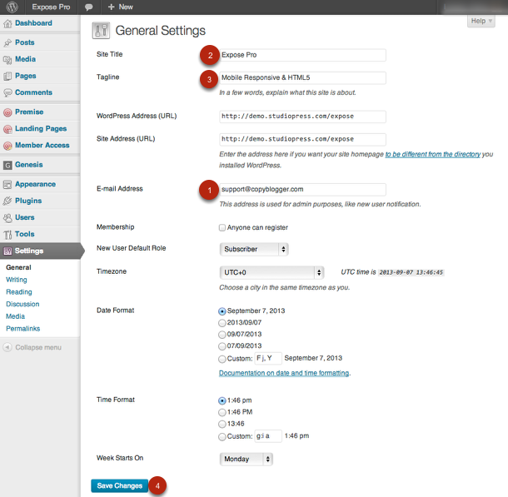Click the custom time format text box
This screenshot has width=508, height=497.
tap(268, 436)
